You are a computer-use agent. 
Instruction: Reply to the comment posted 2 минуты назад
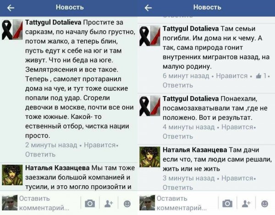tap(40, 155)
